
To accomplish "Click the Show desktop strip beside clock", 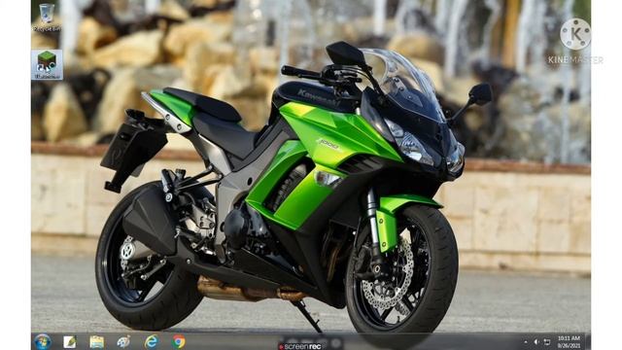I will point(588,341).
